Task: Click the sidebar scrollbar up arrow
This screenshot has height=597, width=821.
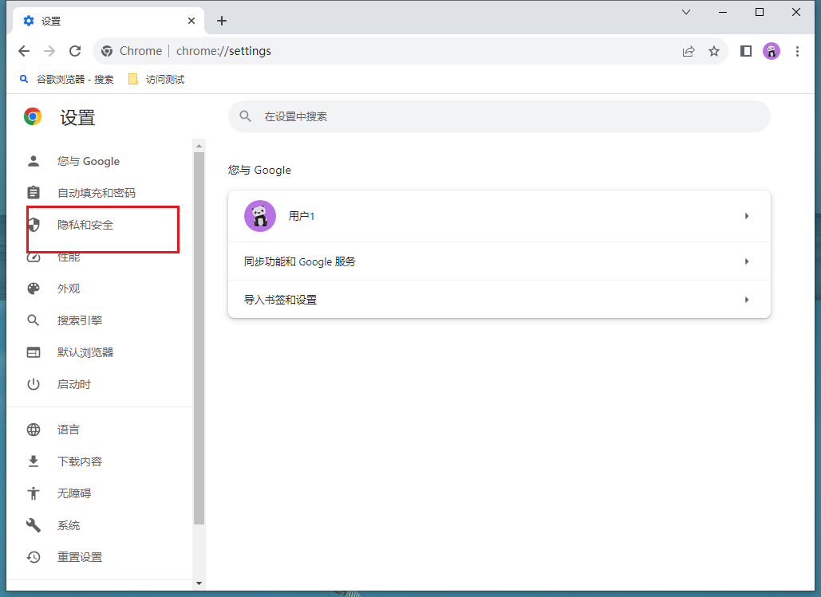Action: (199, 146)
